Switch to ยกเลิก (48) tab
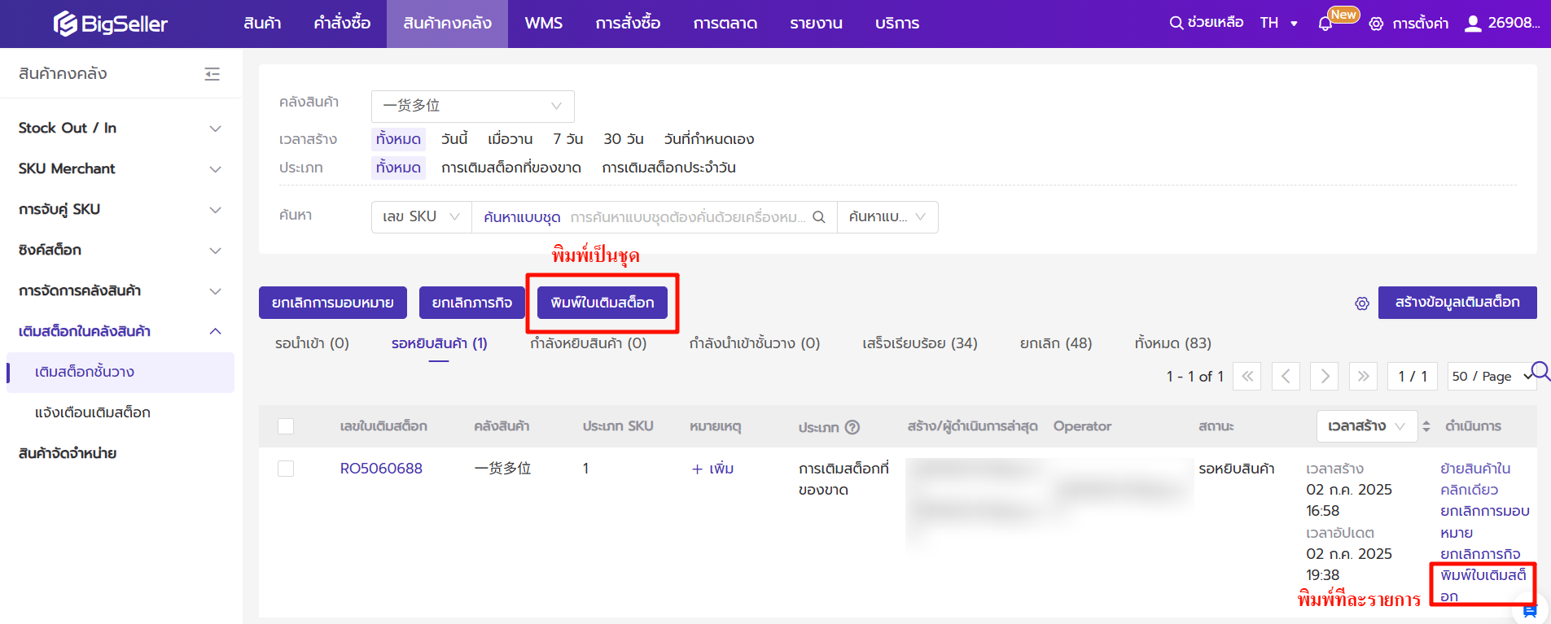This screenshot has width=1551, height=624. [x=1056, y=343]
